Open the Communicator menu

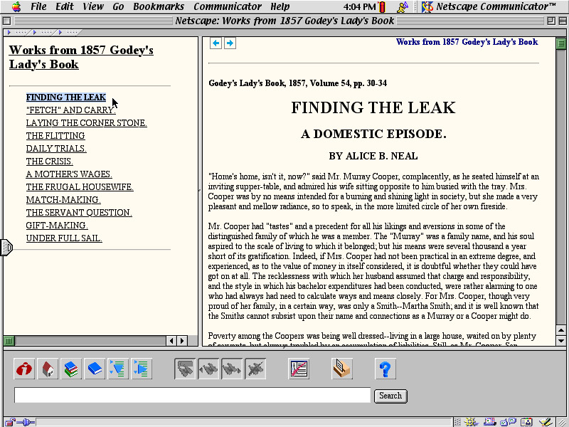point(228,7)
